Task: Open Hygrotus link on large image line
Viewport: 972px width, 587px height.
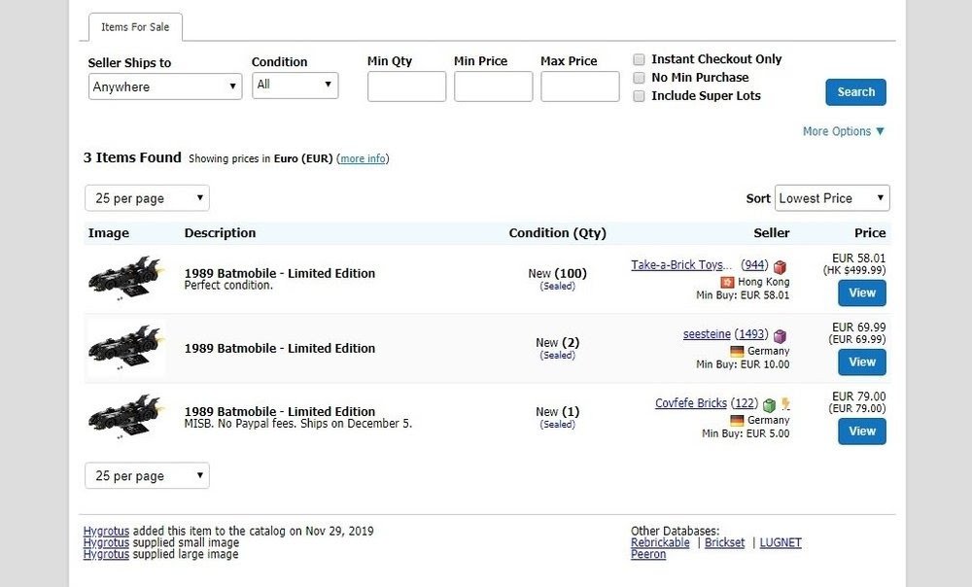Action: [107, 554]
